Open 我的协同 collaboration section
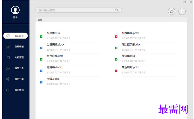194x119 pixels. (x=19, y=90)
